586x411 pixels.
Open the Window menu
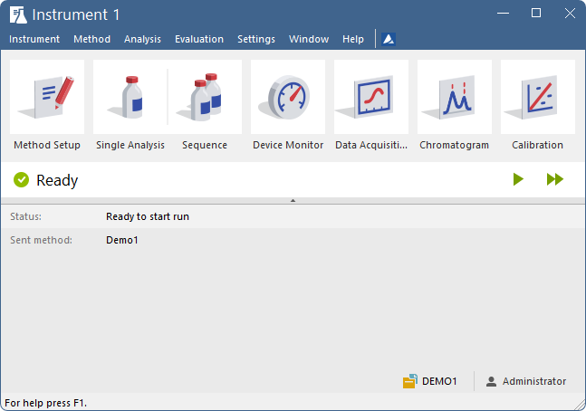coord(309,39)
